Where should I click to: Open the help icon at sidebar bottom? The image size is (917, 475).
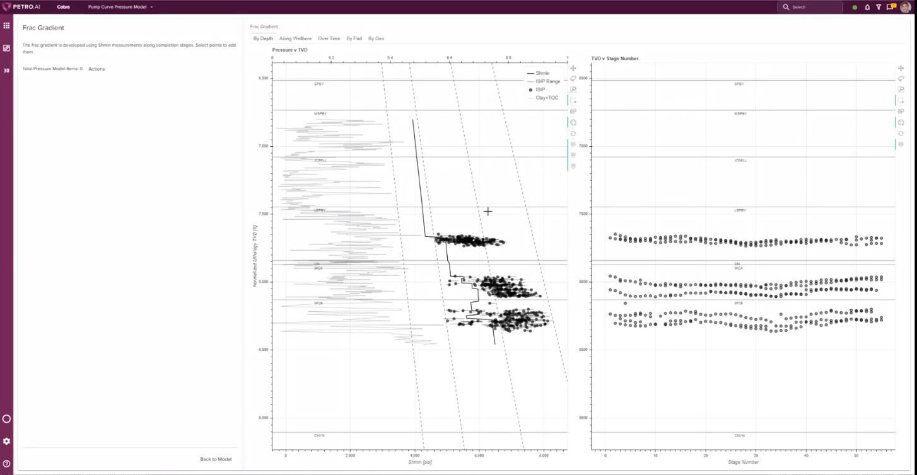[7, 464]
